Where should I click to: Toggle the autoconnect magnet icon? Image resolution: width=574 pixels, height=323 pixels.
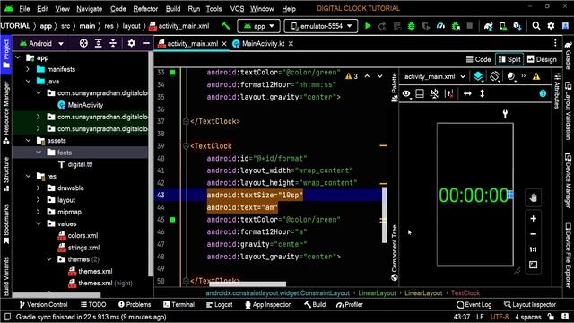[x=434, y=93]
